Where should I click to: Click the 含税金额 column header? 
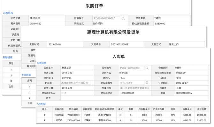pos(202,109)
